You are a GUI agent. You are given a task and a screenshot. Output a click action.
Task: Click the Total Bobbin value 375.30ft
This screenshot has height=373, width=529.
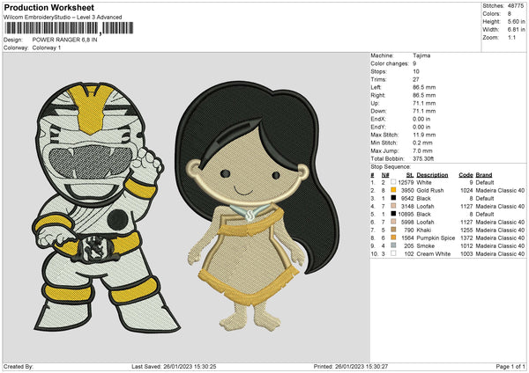coord(423,158)
